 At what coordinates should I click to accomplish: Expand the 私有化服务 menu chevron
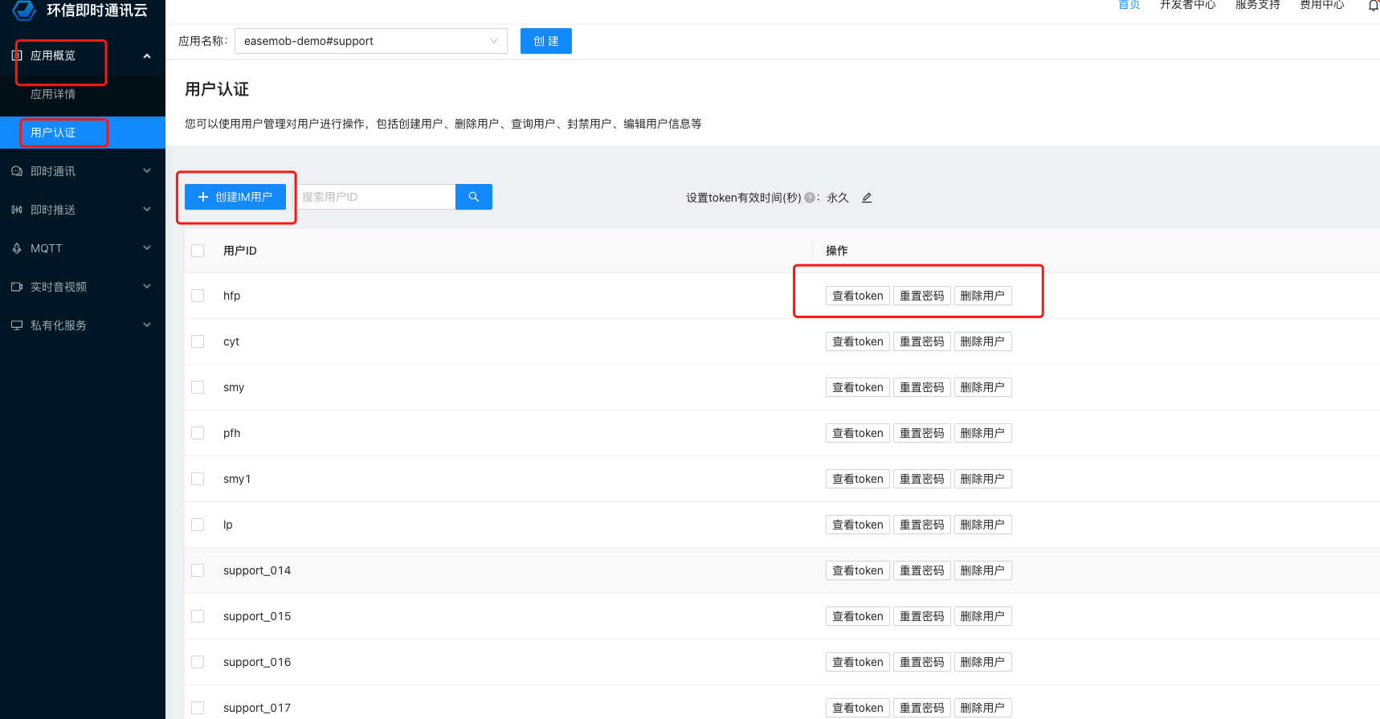147,325
